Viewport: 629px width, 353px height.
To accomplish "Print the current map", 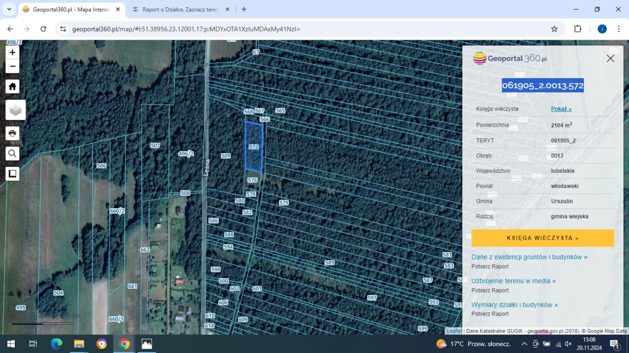I will (12, 133).
